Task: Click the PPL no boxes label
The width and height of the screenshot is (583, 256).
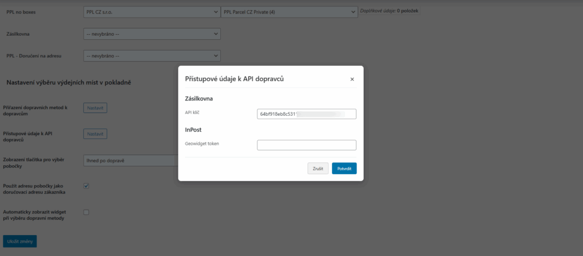Action: coord(21,12)
